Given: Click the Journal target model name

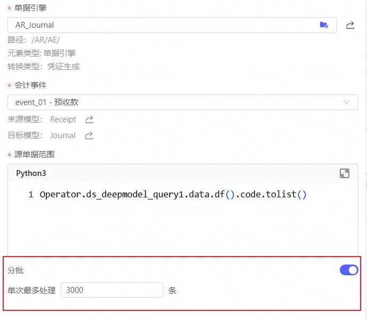Looking at the screenshot, I should [x=62, y=135].
